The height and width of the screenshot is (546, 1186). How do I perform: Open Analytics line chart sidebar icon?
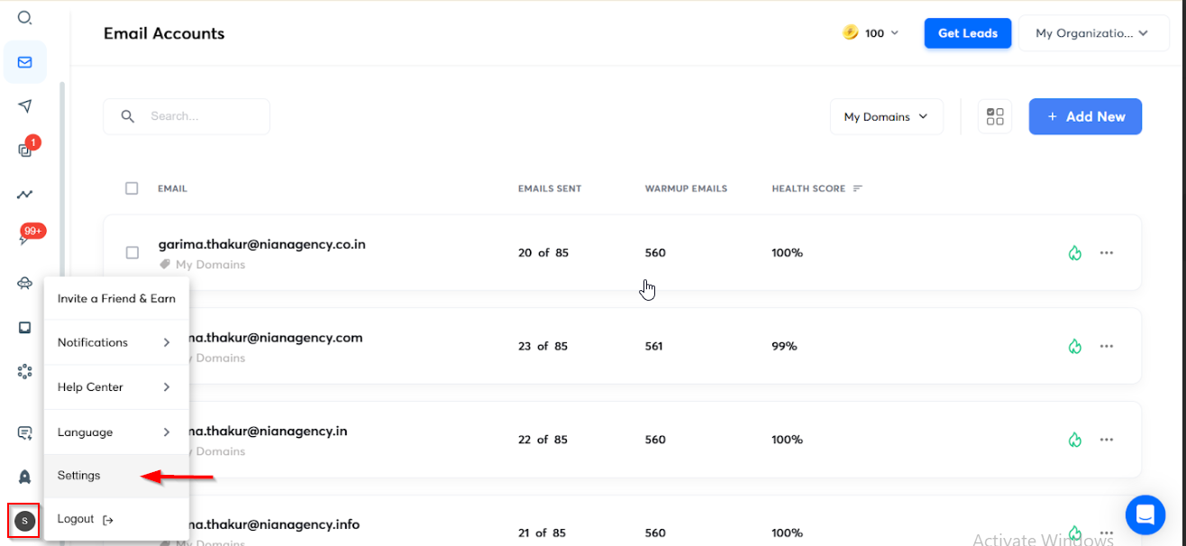[x=25, y=195]
